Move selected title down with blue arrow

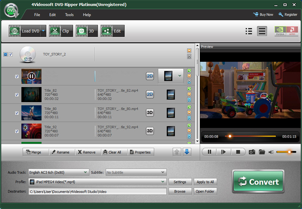click(186, 152)
